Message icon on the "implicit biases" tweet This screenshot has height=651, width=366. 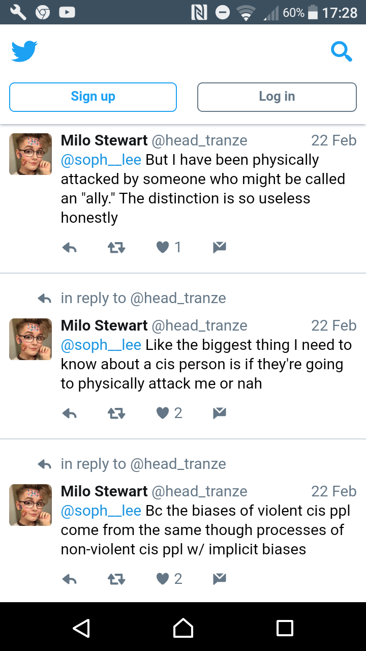(219, 579)
